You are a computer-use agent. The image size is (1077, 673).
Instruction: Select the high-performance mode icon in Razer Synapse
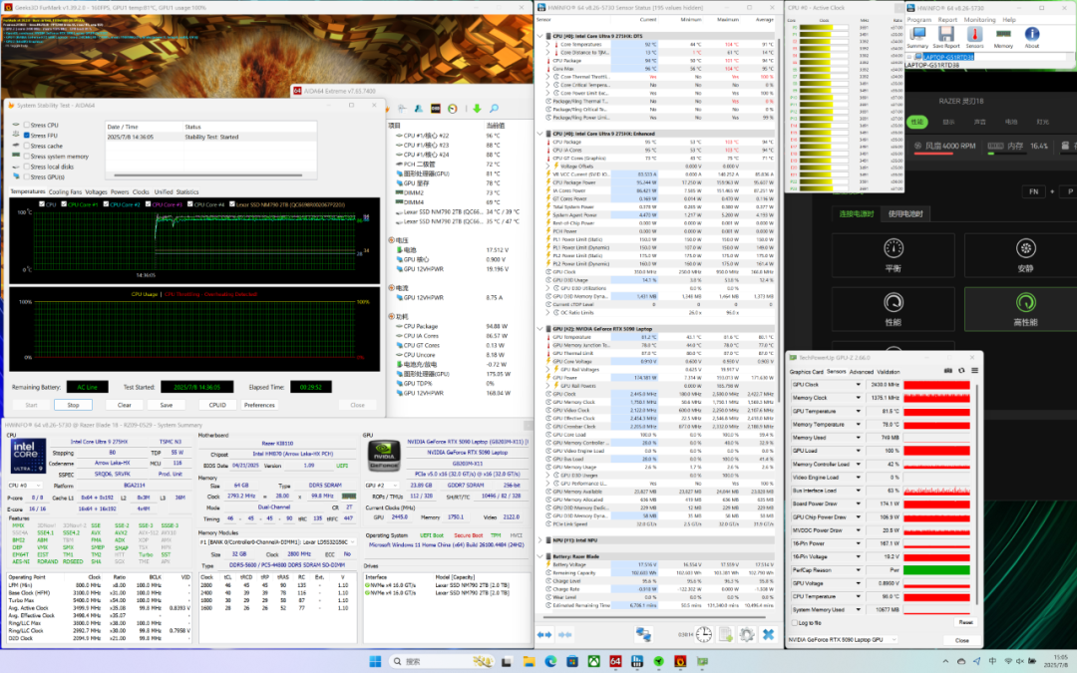(x=1025, y=302)
